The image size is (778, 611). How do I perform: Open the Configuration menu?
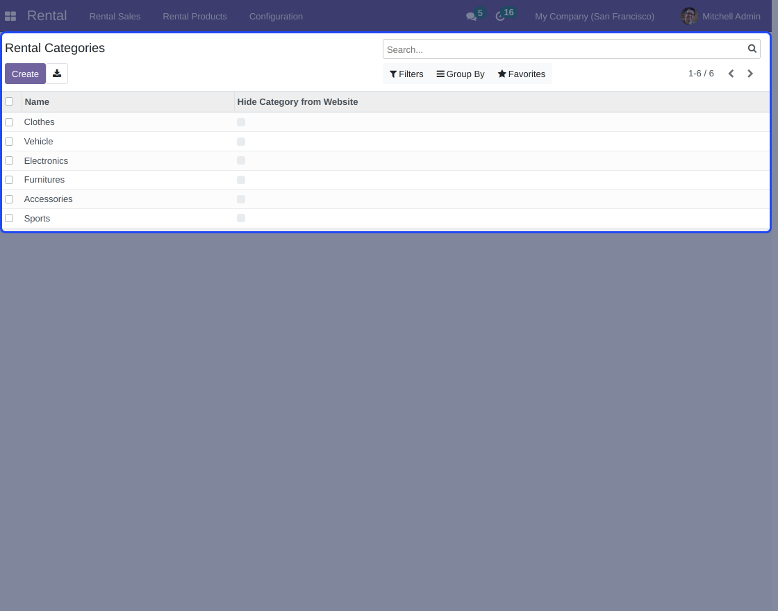pos(276,17)
